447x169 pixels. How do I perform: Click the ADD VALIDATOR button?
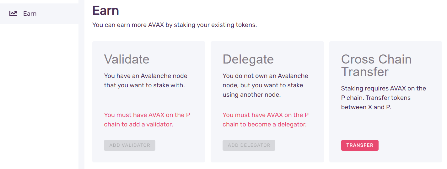tap(129, 145)
